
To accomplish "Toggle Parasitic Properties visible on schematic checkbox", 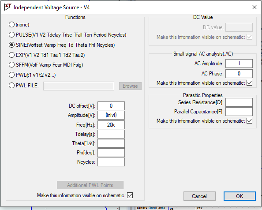I will tap(249, 121).
